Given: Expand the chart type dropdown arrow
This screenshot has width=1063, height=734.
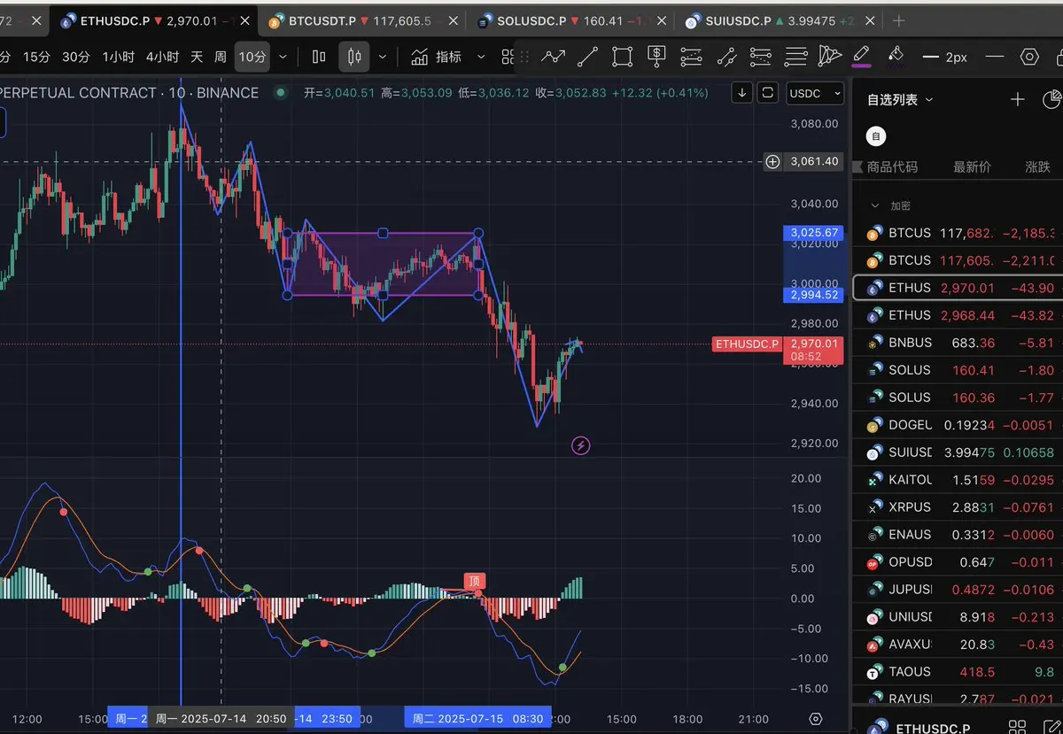Looking at the screenshot, I should tap(383, 57).
